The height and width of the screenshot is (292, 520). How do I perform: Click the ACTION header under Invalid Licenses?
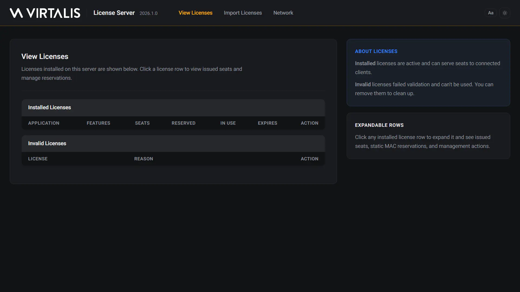point(309,159)
